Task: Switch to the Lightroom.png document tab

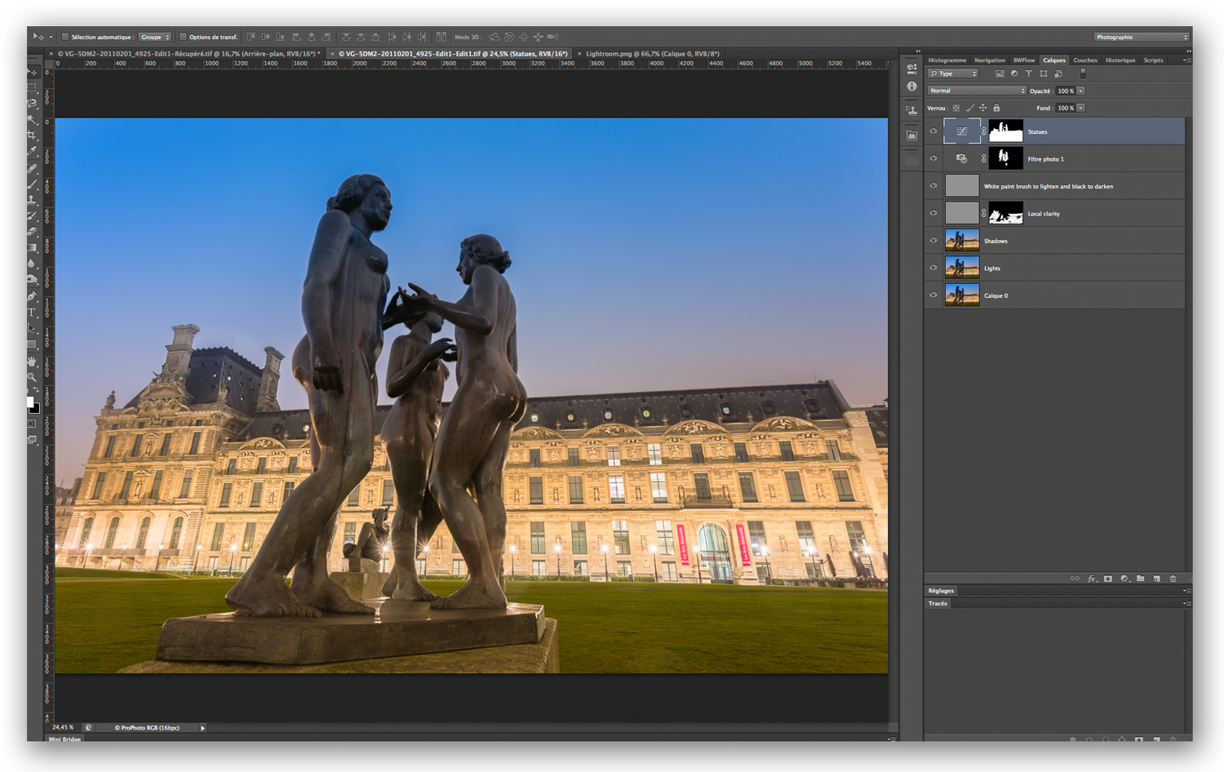Action: (x=652, y=53)
